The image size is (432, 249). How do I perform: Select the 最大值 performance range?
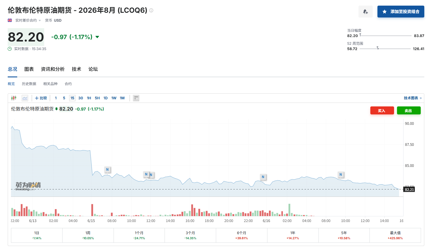(395, 235)
